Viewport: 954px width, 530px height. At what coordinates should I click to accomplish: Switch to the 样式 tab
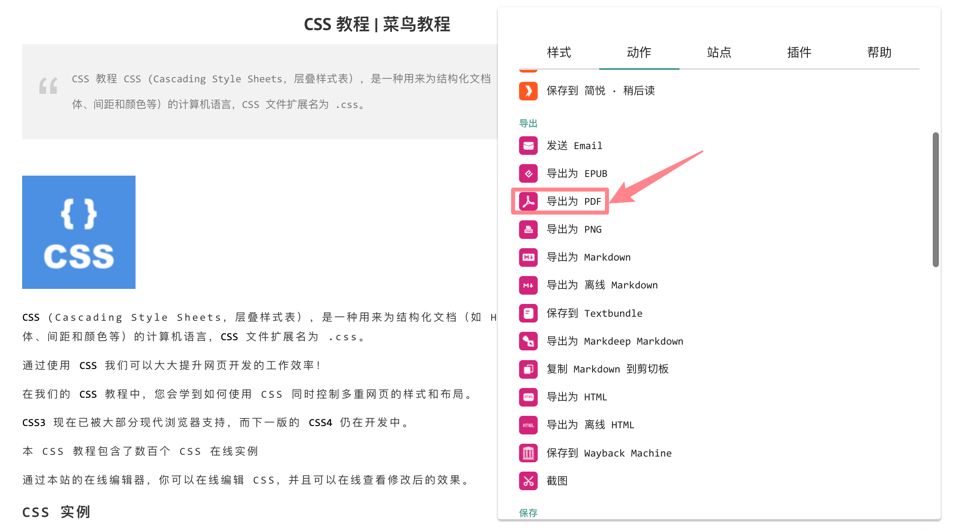(x=559, y=53)
